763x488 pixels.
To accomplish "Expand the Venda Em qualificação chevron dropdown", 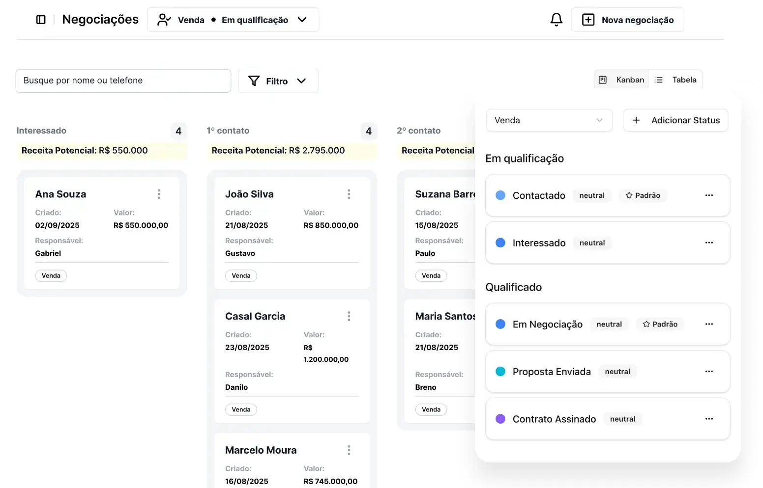I will [x=303, y=20].
